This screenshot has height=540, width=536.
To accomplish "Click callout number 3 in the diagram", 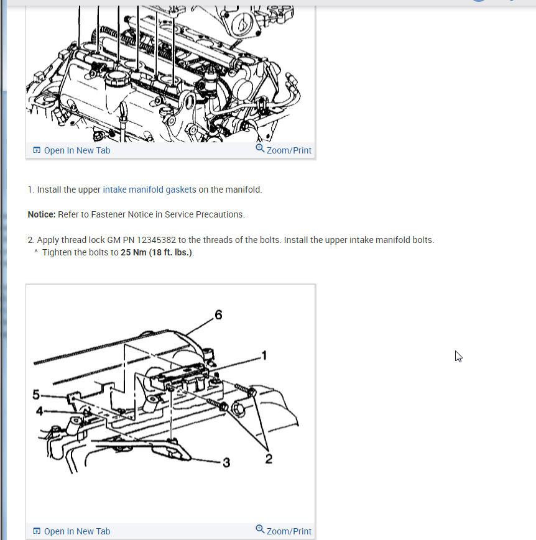I will [x=226, y=462].
